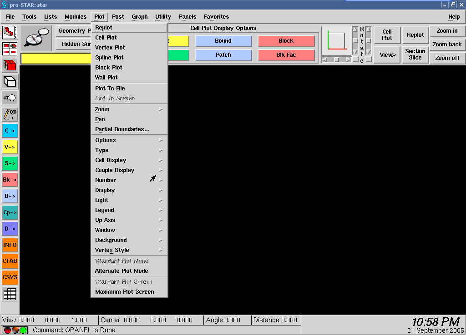Click the up arrow of the first Rotate slider
This screenshot has height=335, width=466.
click(355, 29)
